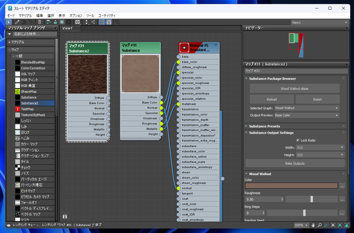354x233 pixels.
Task: Open Material ID Channel flyout icon
Action: pyautogui.click(x=77, y=22)
